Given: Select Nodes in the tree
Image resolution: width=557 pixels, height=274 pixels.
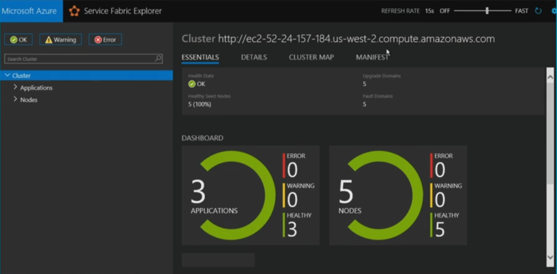Looking at the screenshot, I should point(29,100).
